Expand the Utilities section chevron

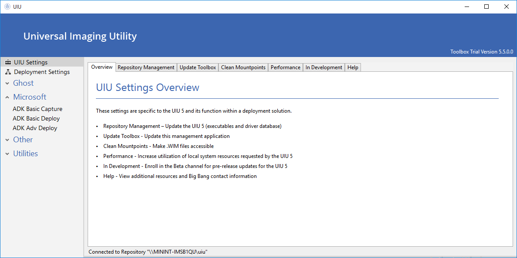coord(7,154)
